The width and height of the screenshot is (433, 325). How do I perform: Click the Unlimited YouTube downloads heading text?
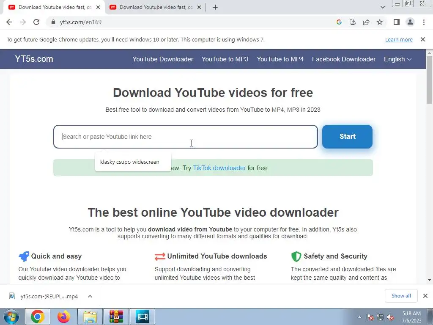(217, 256)
